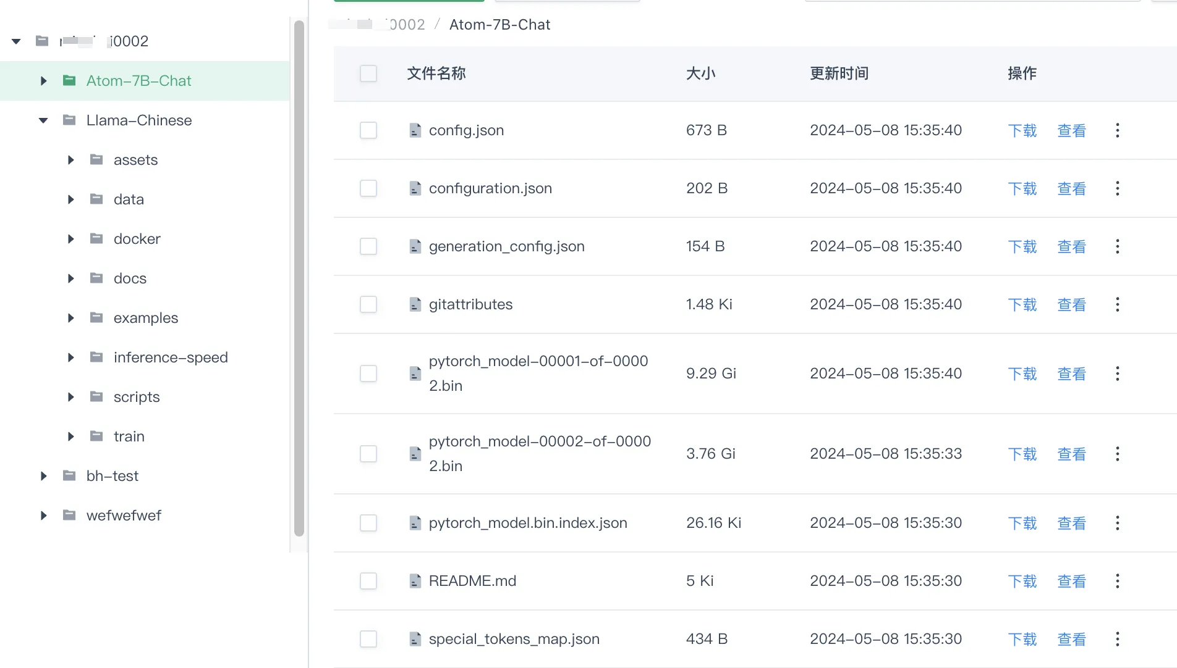Screen dimensions: 1177x668
Task: View gitattributes via 查看 link
Action: coord(1072,305)
